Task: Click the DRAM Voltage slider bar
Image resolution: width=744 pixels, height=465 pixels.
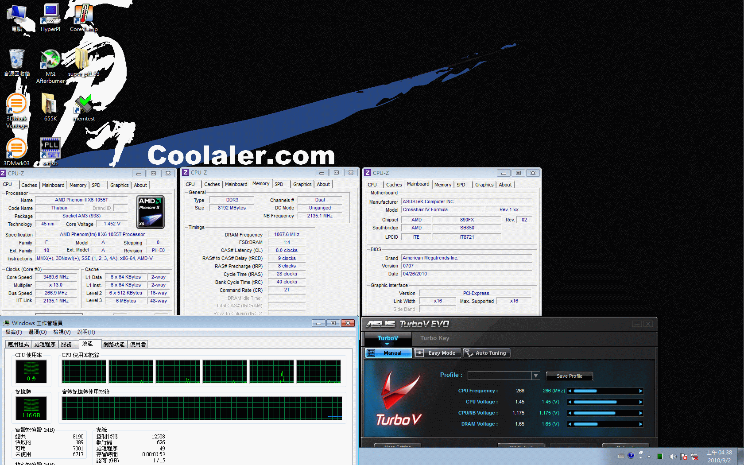Action: pyautogui.click(x=605, y=424)
